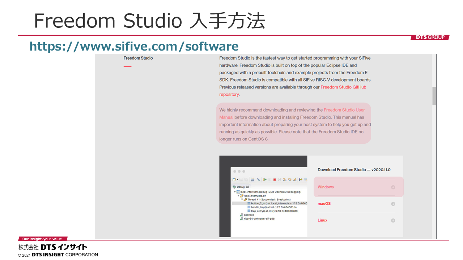The image size is (463, 260).
Task: Download Freedom Studio for Linux
Action: tap(356, 220)
